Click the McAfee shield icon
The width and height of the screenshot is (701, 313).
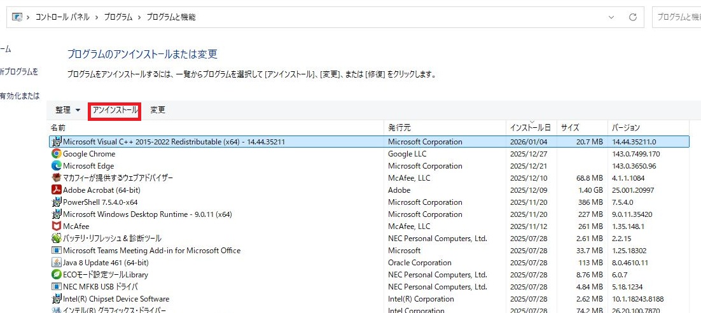[56, 226]
